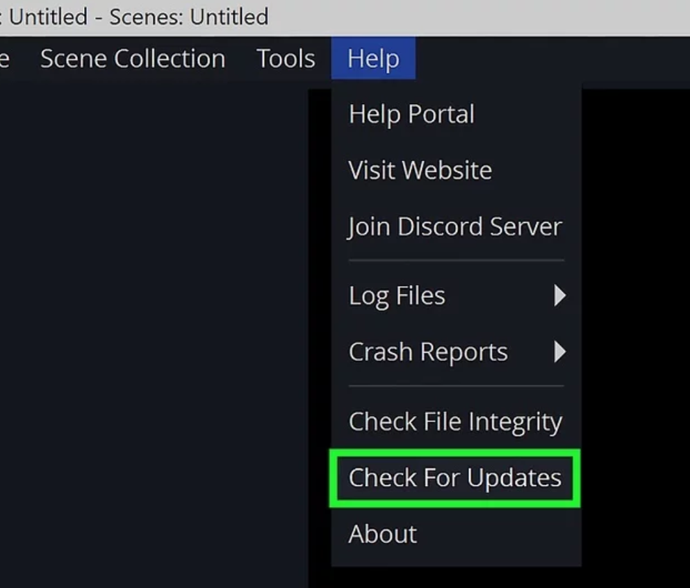Viewport: 690px width, 588px height.
Task: Click the highlighted Check For Updates entry
Action: [x=455, y=478]
